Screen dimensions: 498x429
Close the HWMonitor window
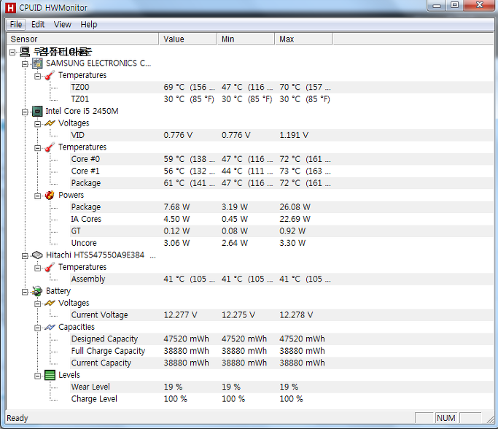(x=480, y=5)
